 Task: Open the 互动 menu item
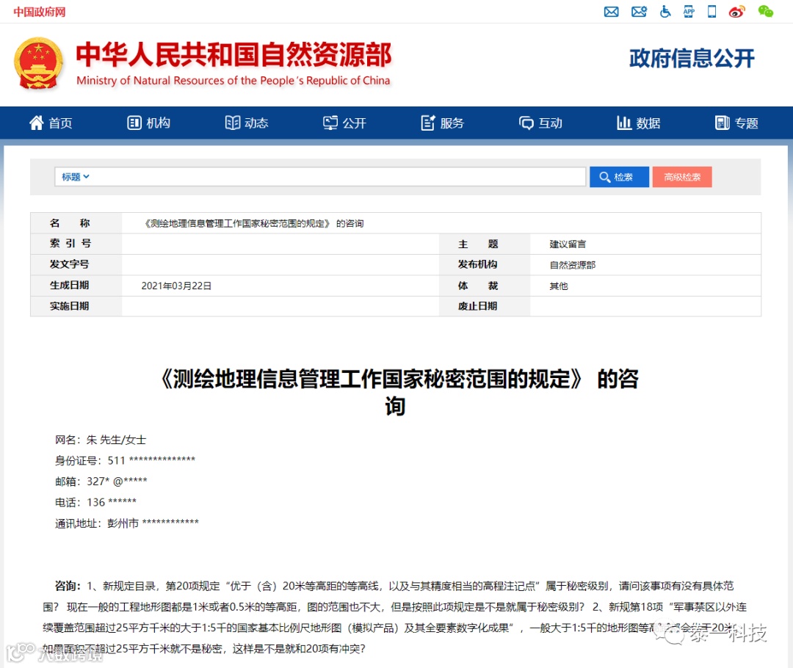tap(550, 123)
